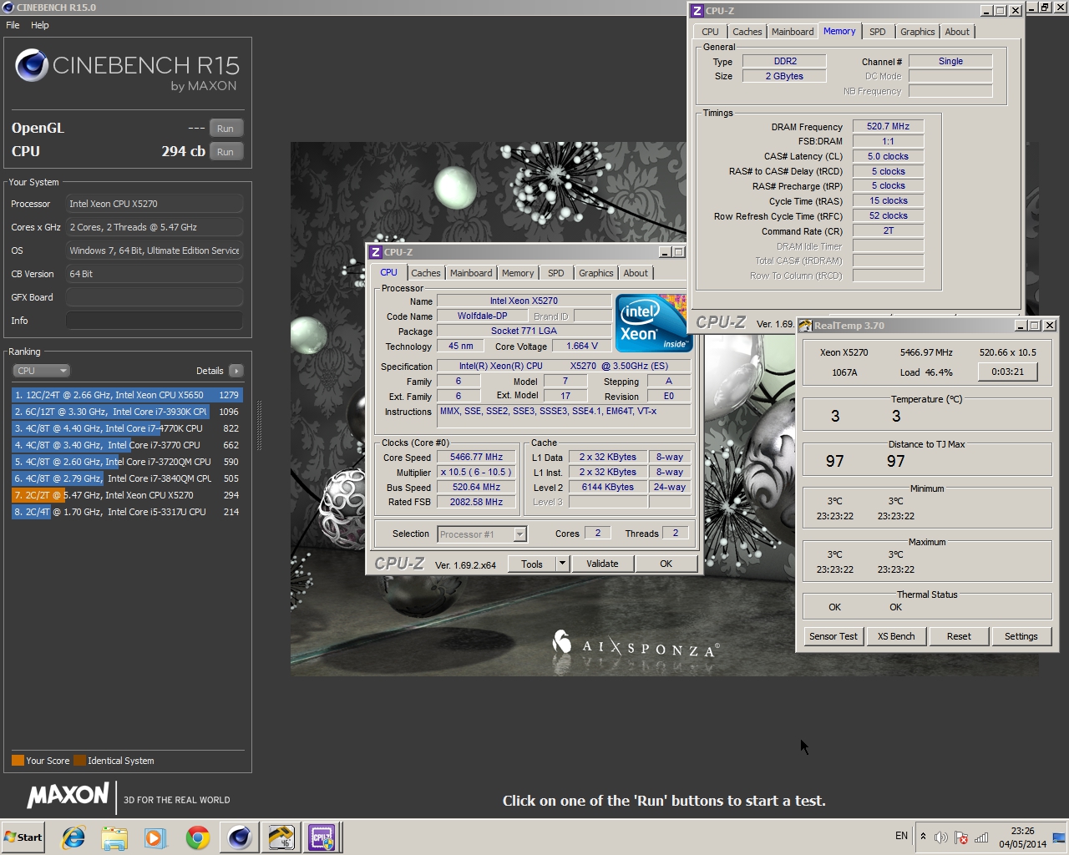
Task: Launch Windows Media Player from taskbar
Action: pos(155,837)
